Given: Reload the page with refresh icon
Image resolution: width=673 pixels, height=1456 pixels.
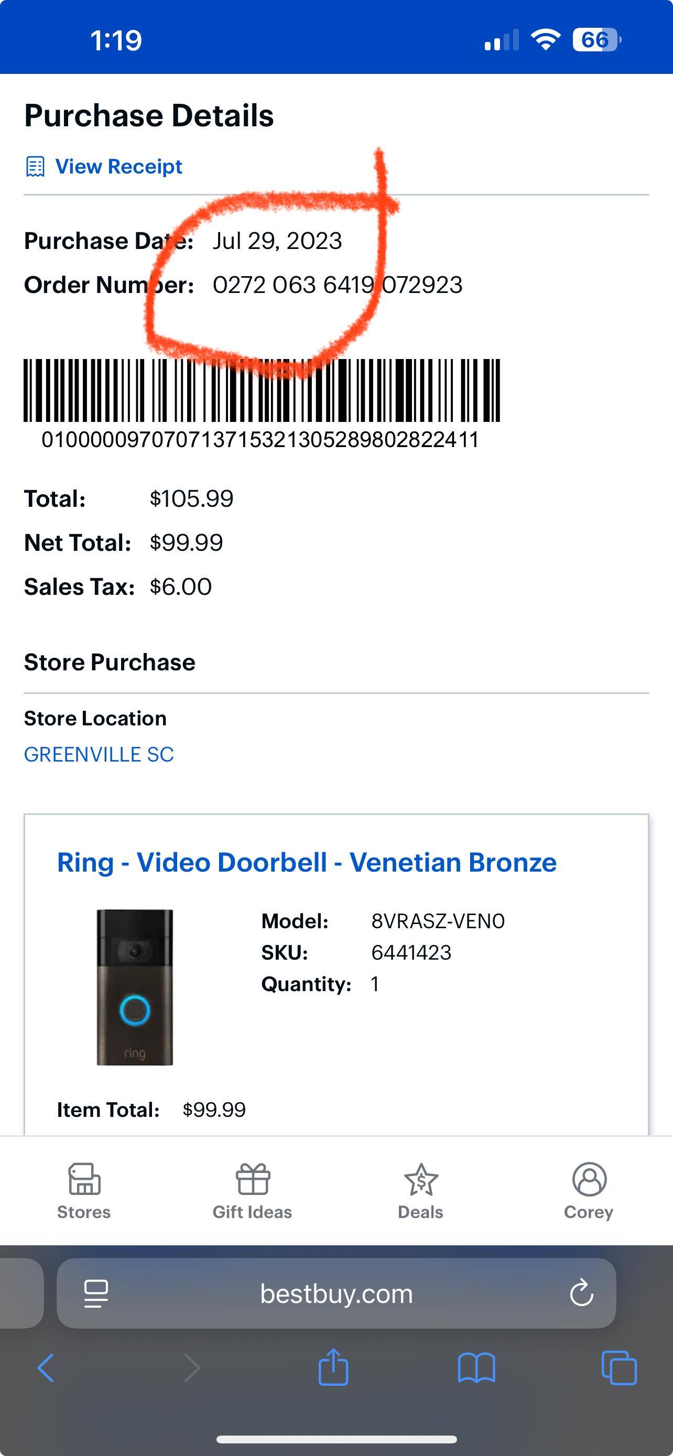Looking at the screenshot, I should pyautogui.click(x=581, y=1293).
